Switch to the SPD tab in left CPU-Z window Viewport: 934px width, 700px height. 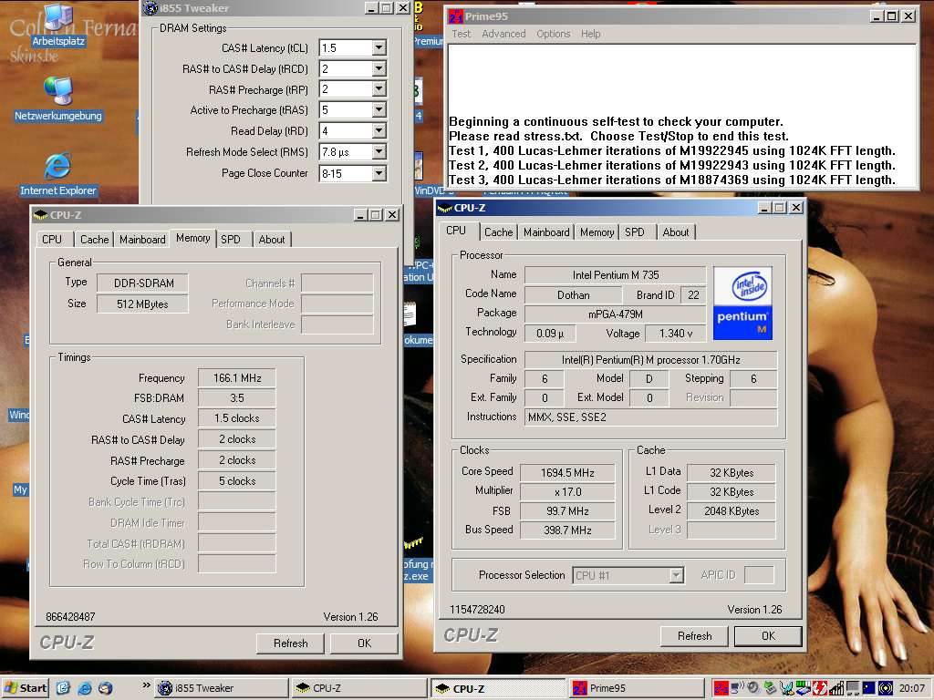231,240
